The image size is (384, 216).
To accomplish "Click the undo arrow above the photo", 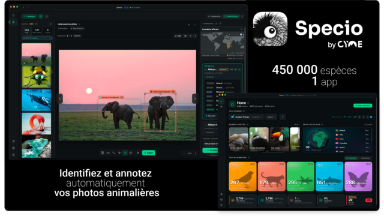I will [x=189, y=25].
